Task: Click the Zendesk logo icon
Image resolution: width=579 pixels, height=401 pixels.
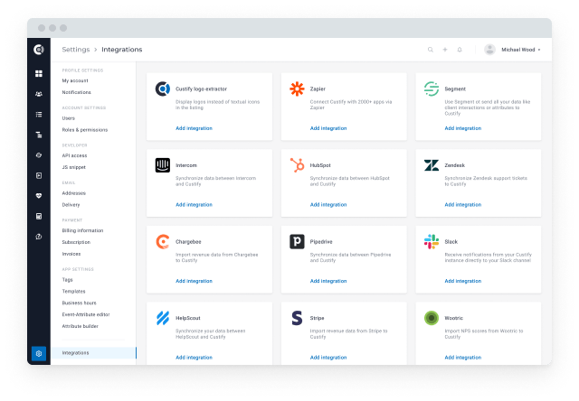Action: pos(432,165)
